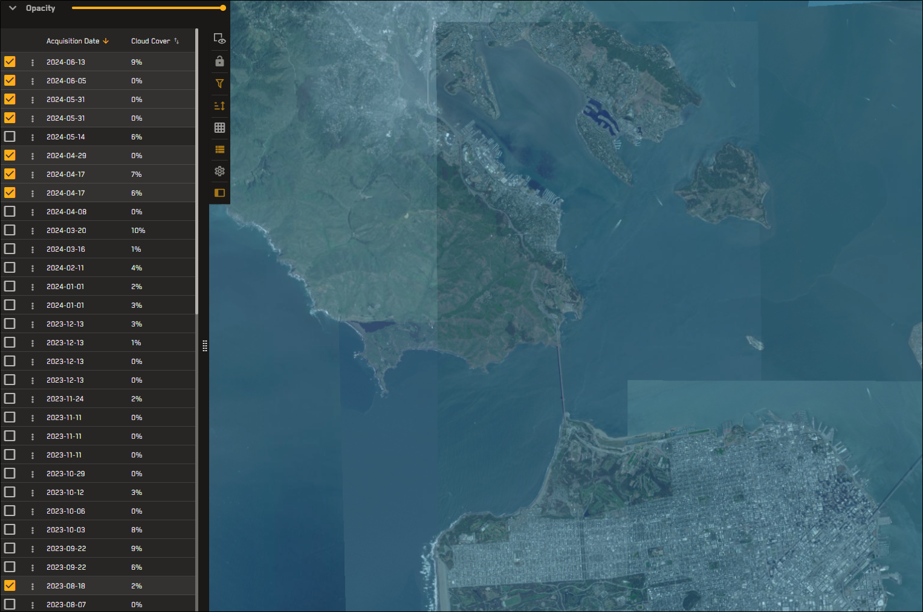Switch to list view icon
Screen dimensions: 923x612
point(219,150)
